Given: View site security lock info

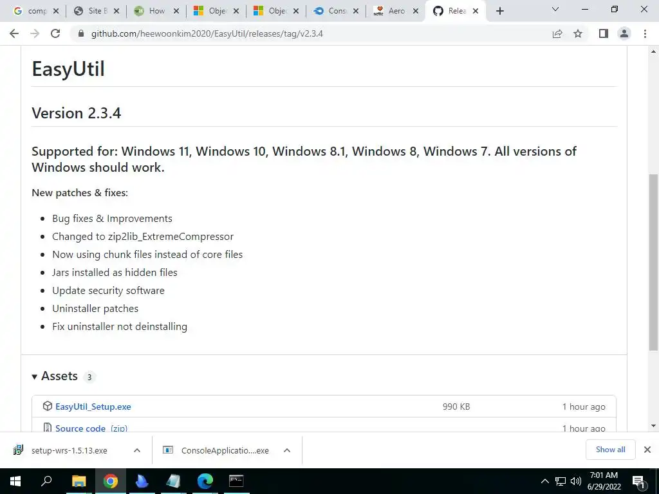Looking at the screenshot, I should point(81,33).
